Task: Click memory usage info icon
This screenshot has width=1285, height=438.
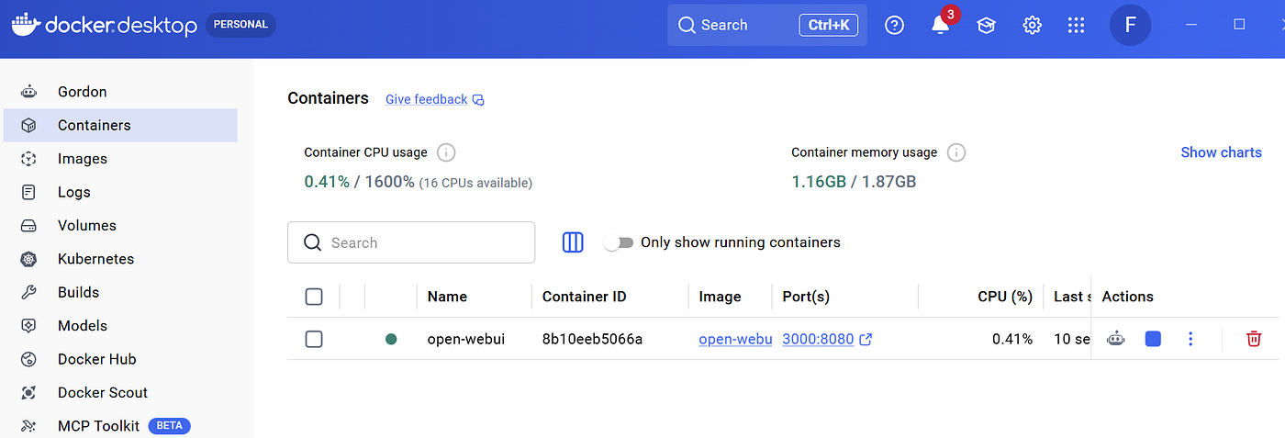Action: pyautogui.click(x=956, y=152)
